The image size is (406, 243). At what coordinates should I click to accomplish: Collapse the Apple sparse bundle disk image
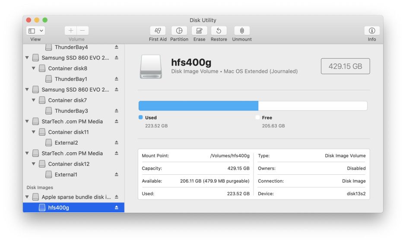click(27, 197)
